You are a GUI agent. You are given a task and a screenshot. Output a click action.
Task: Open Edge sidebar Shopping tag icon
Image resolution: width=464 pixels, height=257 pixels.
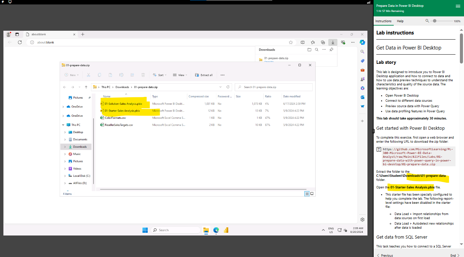(x=362, y=61)
